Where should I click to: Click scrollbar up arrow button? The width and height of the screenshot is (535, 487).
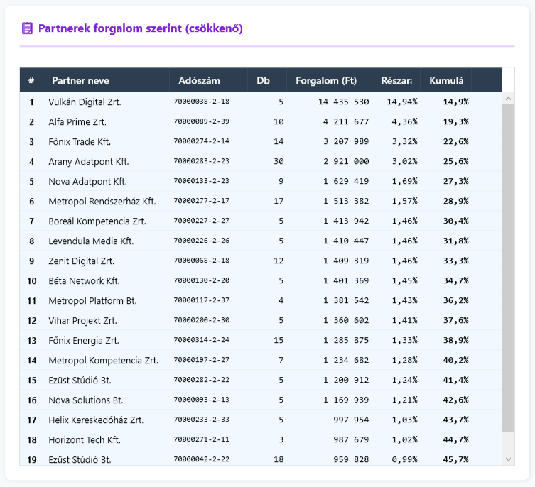pyautogui.click(x=508, y=98)
